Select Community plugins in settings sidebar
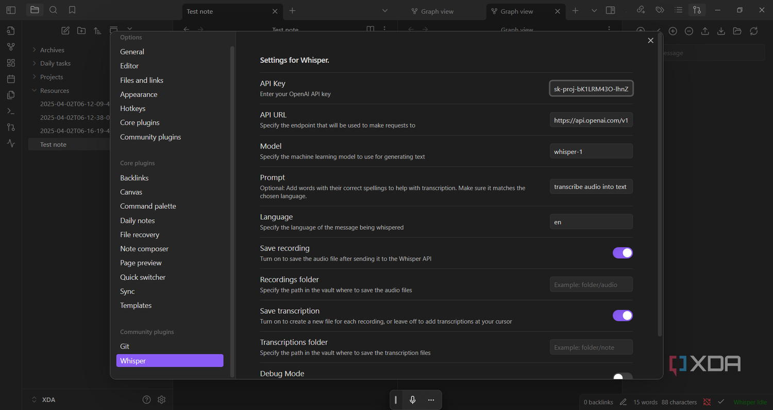This screenshot has width=773, height=410. click(x=150, y=137)
